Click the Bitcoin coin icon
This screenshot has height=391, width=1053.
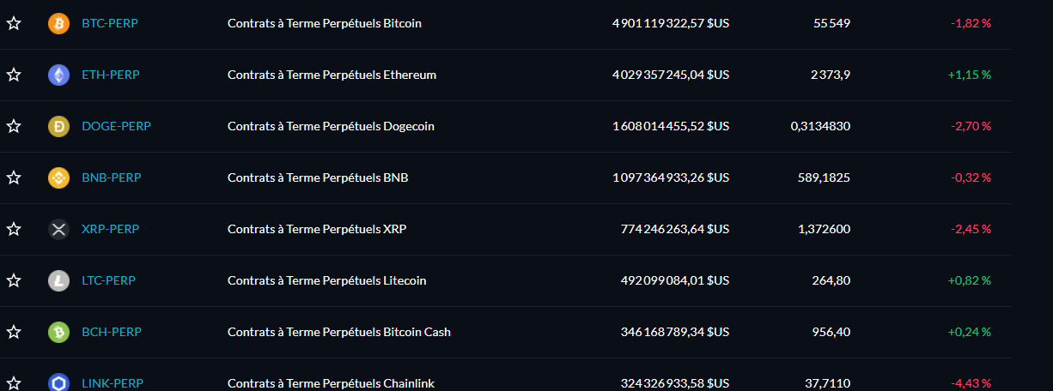pyautogui.click(x=58, y=23)
